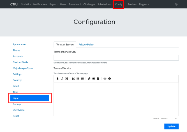Insert an image using the picture icon

coord(94,79)
